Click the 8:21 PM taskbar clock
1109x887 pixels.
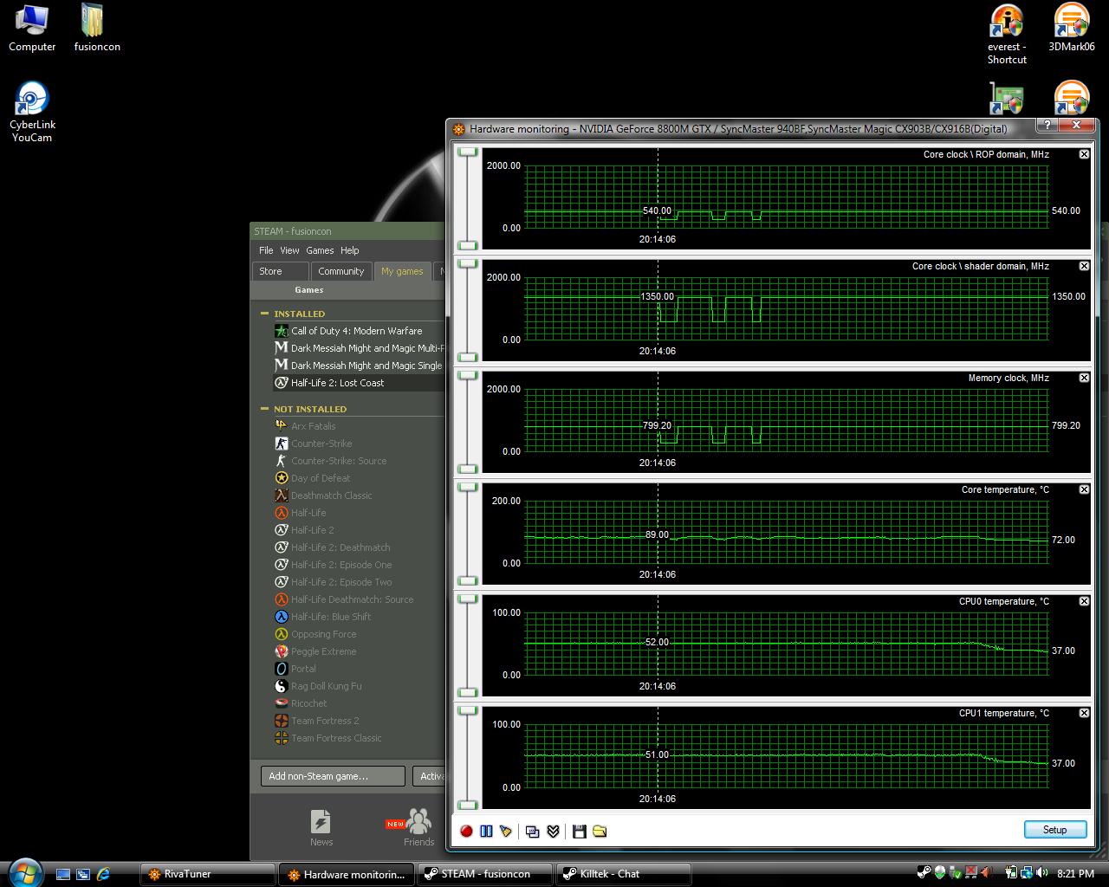click(1076, 874)
